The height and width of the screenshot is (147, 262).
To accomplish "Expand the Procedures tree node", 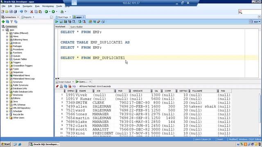I will [x=7, y=49].
